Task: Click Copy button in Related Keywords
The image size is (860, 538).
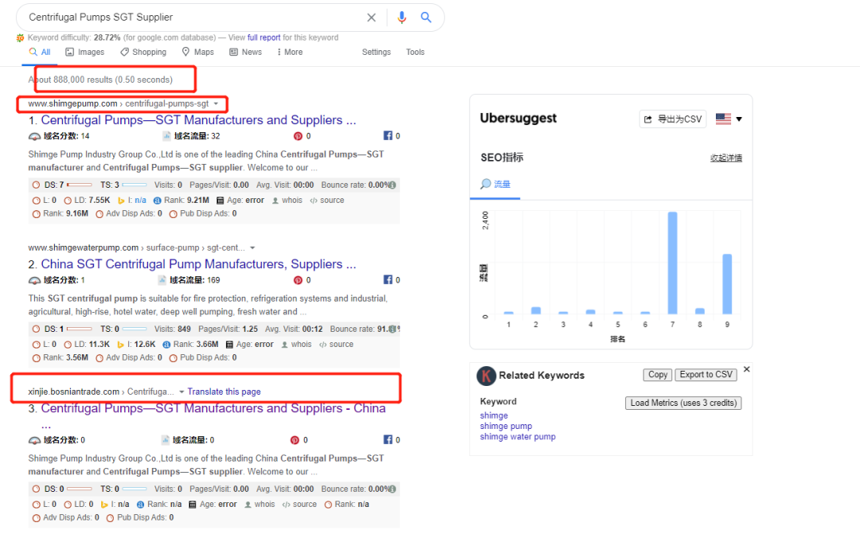Action: pos(658,375)
